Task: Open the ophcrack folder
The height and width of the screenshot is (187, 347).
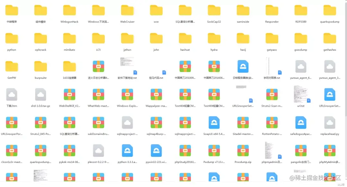Action: (x=40, y=39)
